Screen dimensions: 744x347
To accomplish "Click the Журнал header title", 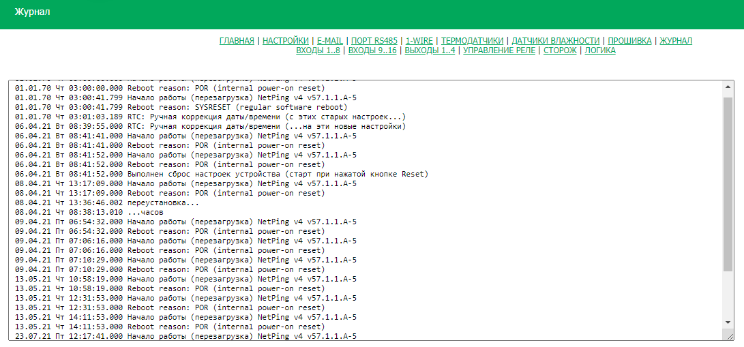I will tap(33, 13).
